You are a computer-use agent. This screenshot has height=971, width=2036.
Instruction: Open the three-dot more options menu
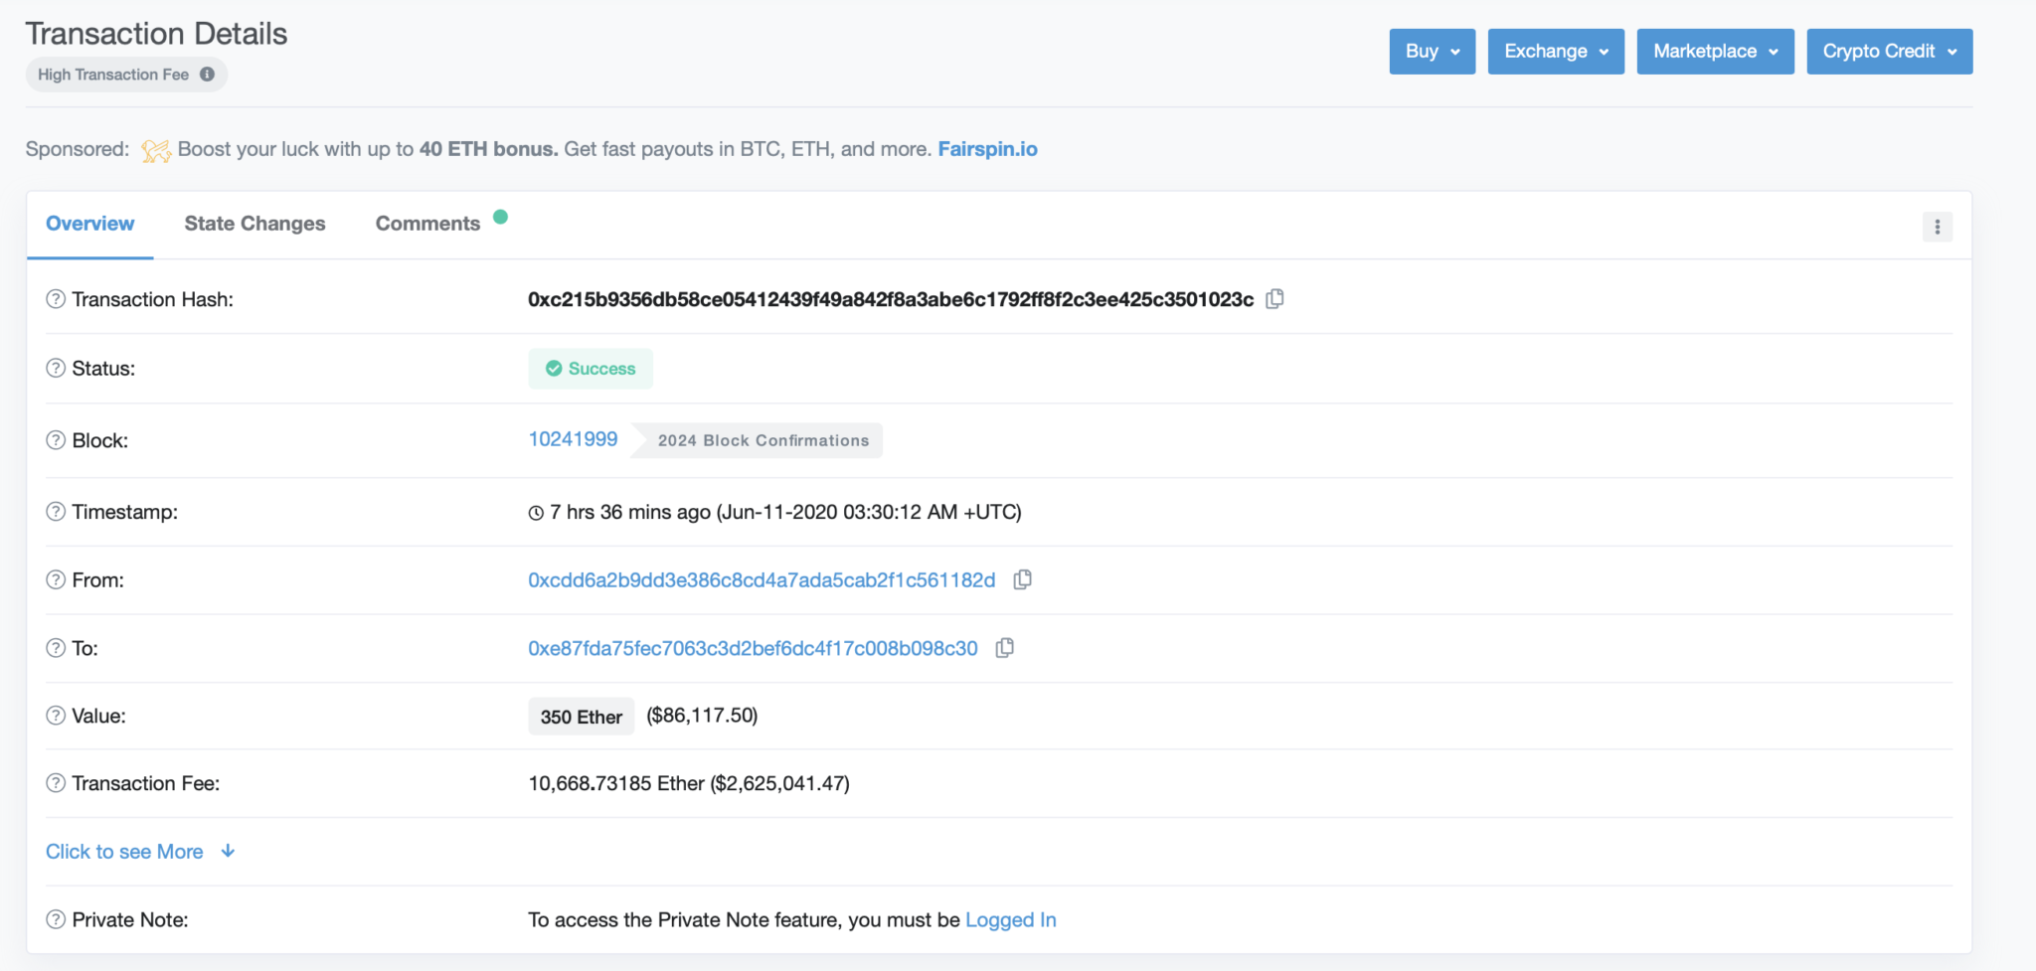point(1937,228)
